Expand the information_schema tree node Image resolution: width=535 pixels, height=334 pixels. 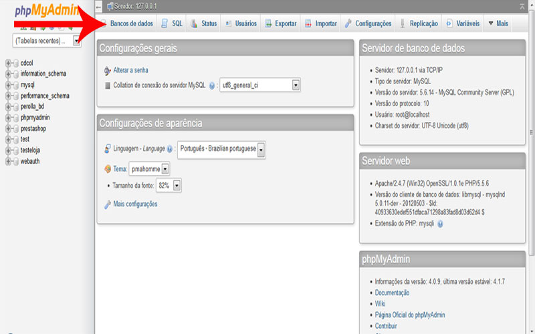point(8,74)
